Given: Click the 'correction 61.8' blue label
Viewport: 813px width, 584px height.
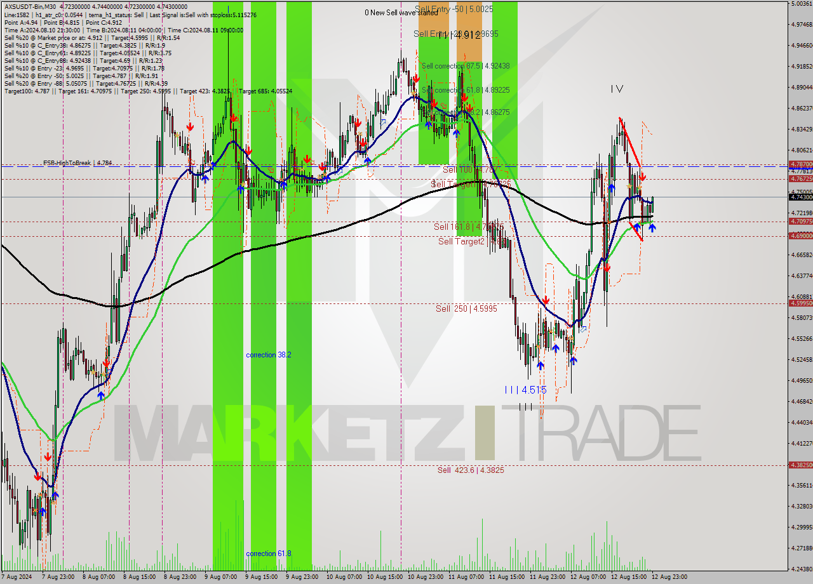Looking at the screenshot, I should point(269,554).
